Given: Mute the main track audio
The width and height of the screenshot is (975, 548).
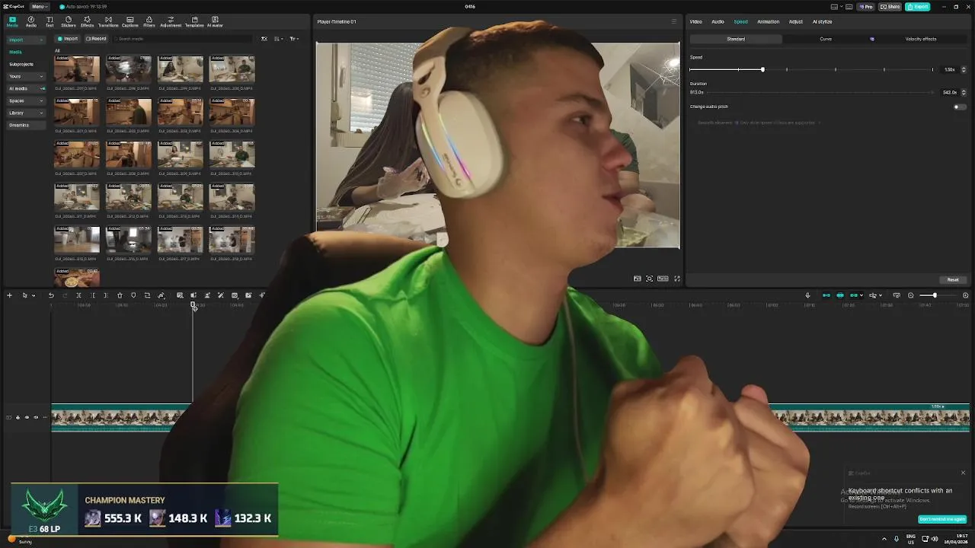Looking at the screenshot, I should pos(36,417).
